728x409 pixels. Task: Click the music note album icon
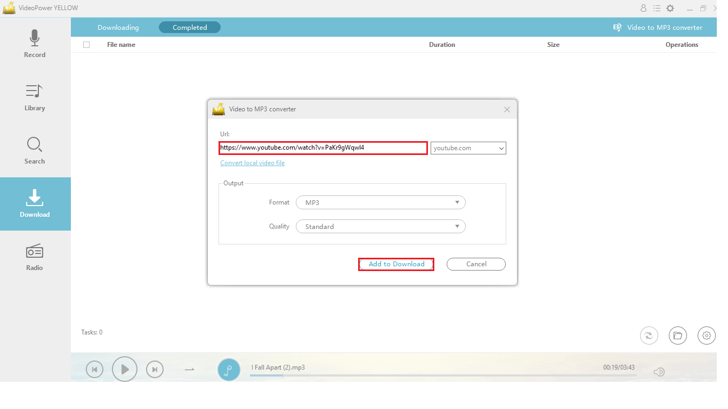point(229,369)
